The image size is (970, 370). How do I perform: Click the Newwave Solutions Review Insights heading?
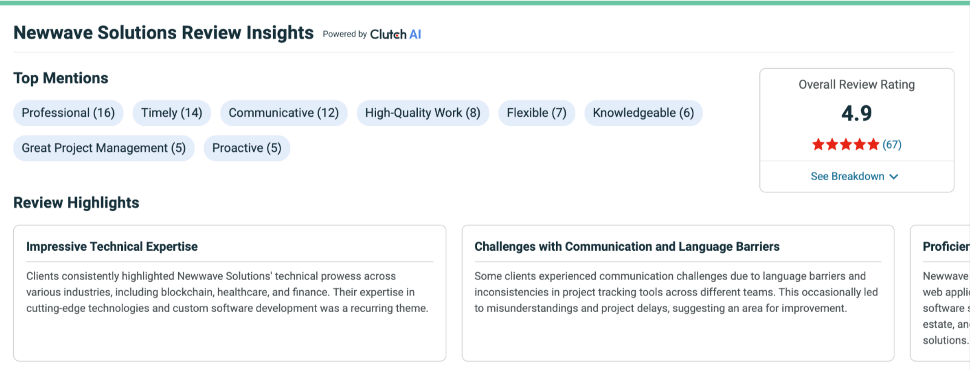163,33
